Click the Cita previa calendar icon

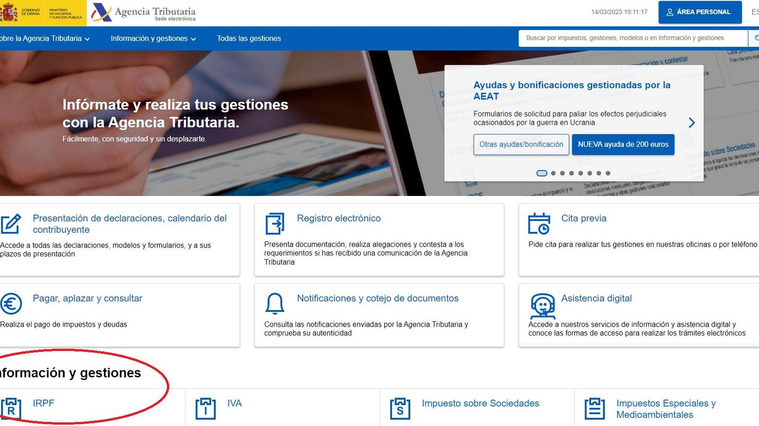[539, 223]
